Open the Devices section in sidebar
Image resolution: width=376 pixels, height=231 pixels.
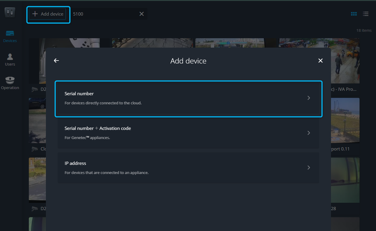coord(10,36)
